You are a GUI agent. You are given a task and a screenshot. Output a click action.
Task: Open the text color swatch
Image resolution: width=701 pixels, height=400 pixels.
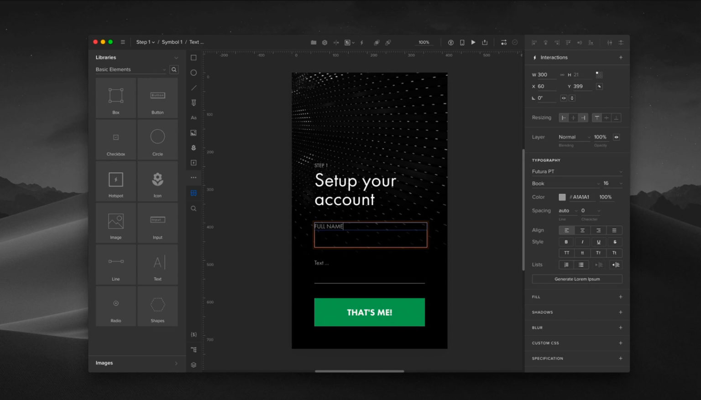click(562, 197)
